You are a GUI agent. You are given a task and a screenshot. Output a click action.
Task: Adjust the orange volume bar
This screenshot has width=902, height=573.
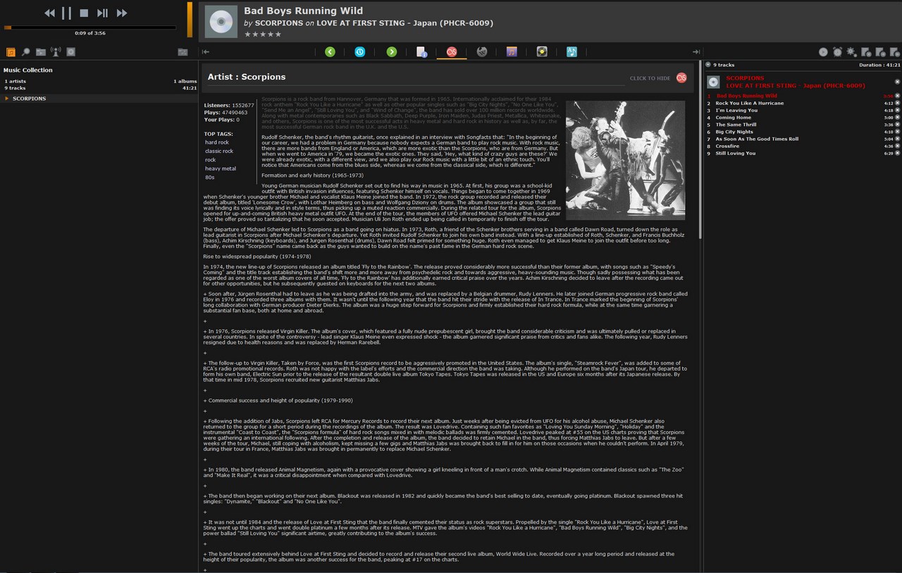[190, 20]
